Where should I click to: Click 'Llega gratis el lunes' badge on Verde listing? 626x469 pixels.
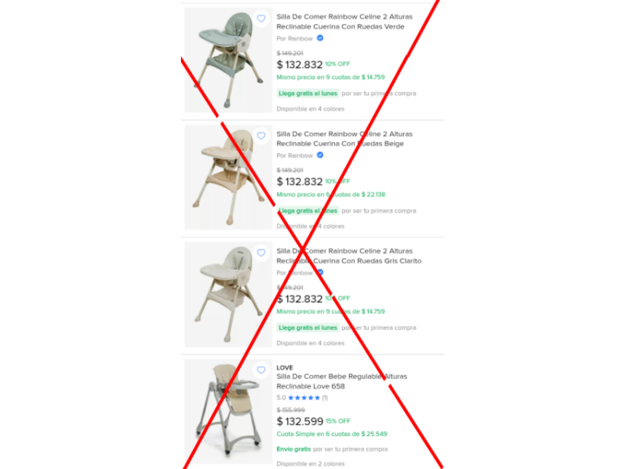(308, 93)
